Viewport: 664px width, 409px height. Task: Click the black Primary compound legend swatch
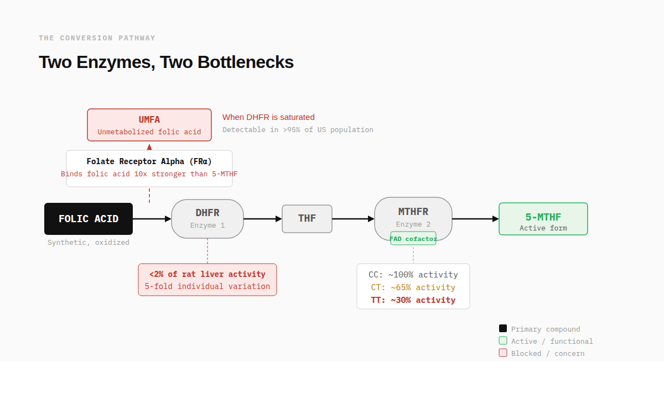tap(503, 328)
